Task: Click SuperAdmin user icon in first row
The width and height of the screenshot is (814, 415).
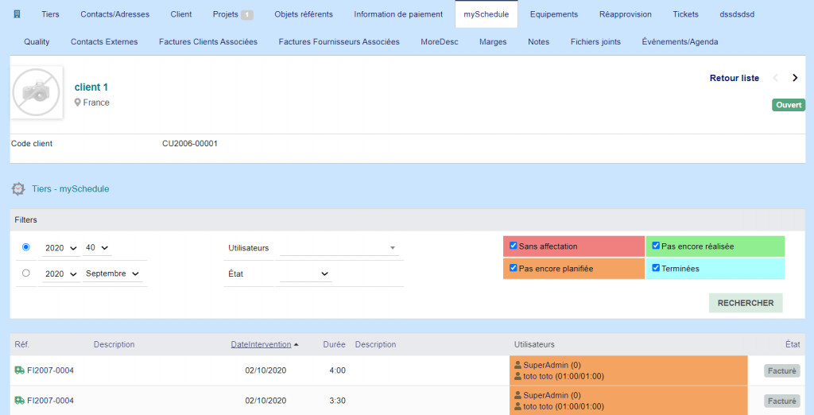Action: pyautogui.click(x=518, y=365)
